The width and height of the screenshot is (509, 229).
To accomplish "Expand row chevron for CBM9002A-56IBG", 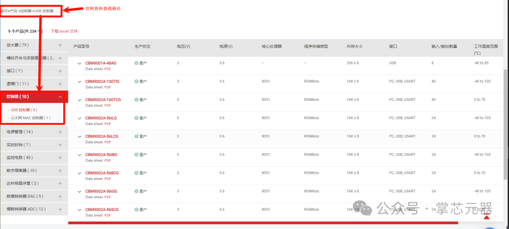I will point(79,155).
